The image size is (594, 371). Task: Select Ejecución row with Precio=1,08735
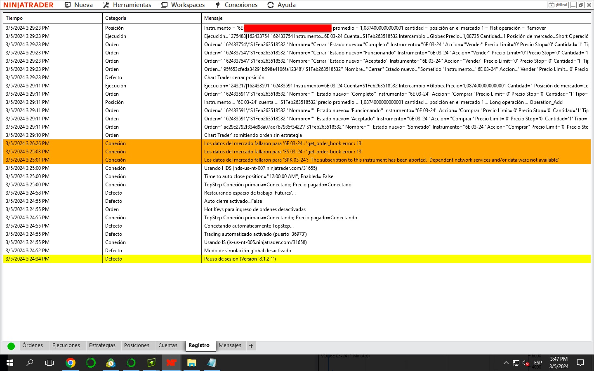pyautogui.click(x=297, y=36)
